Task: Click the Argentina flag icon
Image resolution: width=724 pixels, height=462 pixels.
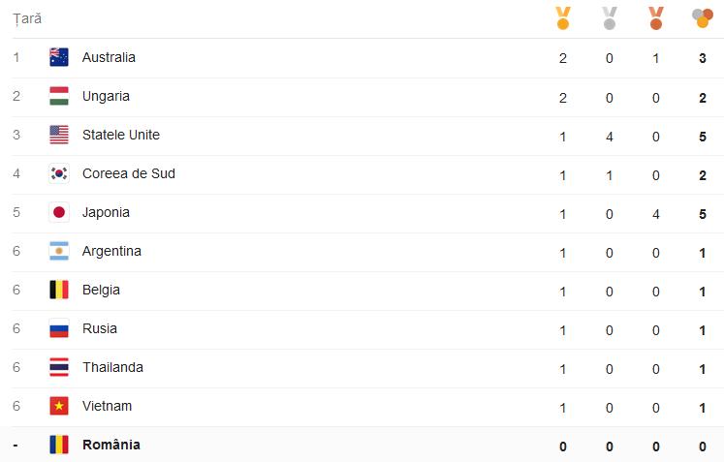Action: click(59, 251)
